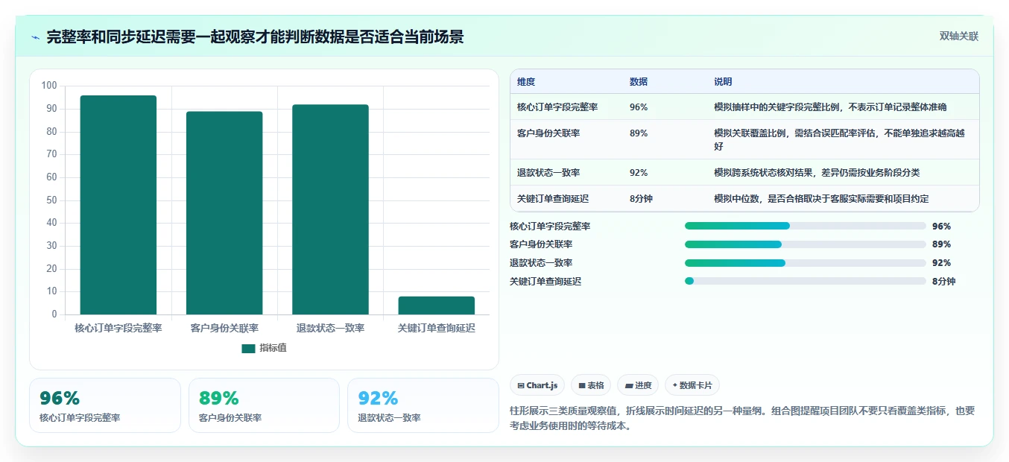
Task: Click the 96% progress value label
Action: click(x=941, y=227)
